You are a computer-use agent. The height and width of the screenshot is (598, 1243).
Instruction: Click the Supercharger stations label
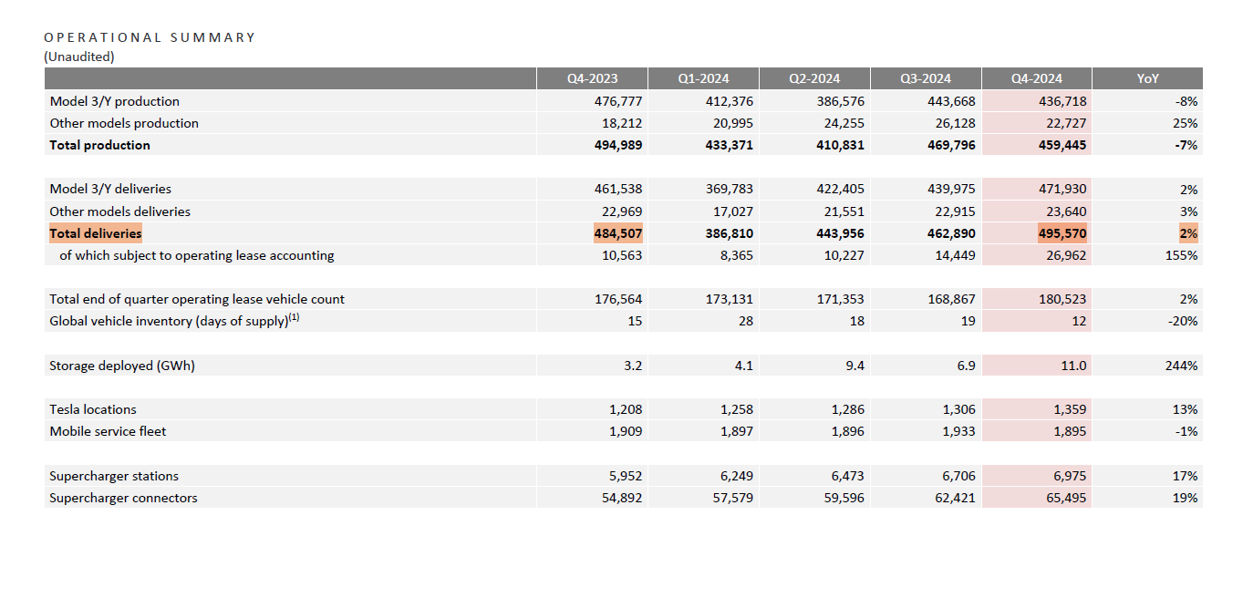[x=114, y=476]
